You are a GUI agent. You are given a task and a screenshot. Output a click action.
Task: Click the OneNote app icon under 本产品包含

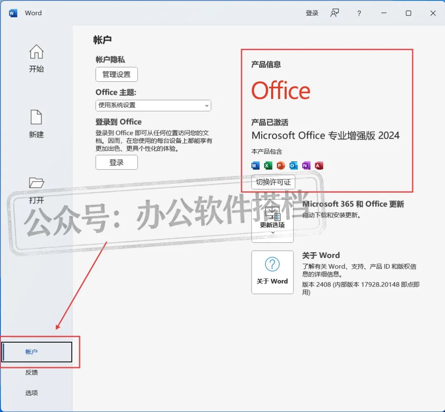[x=306, y=166]
